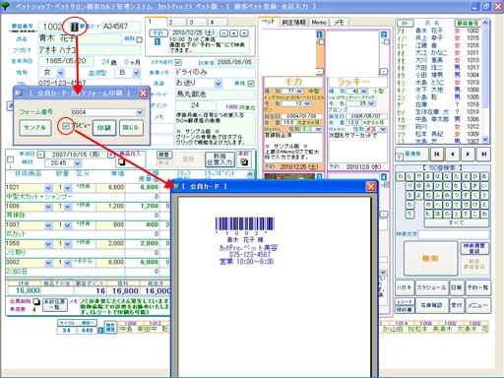Click the barcode card icon beside customer number 1002
Viewport: 504px width, 378px height.
[75, 27]
